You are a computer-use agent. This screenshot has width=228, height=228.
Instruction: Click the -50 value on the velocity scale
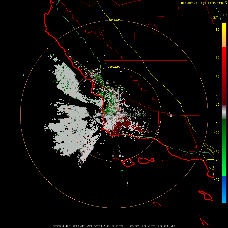pyautogui.click(x=217, y=161)
